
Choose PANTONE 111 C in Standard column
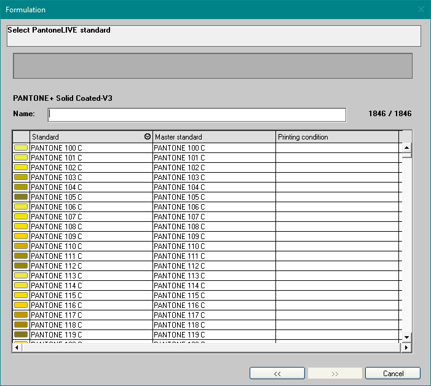coord(91,256)
